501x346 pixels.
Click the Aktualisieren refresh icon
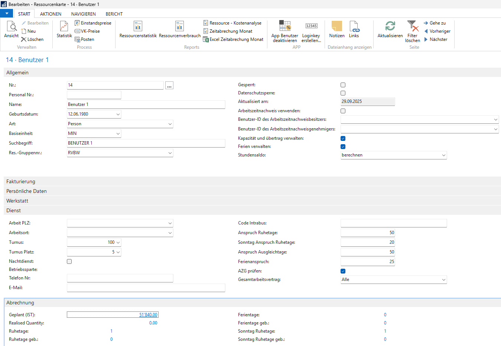(390, 27)
